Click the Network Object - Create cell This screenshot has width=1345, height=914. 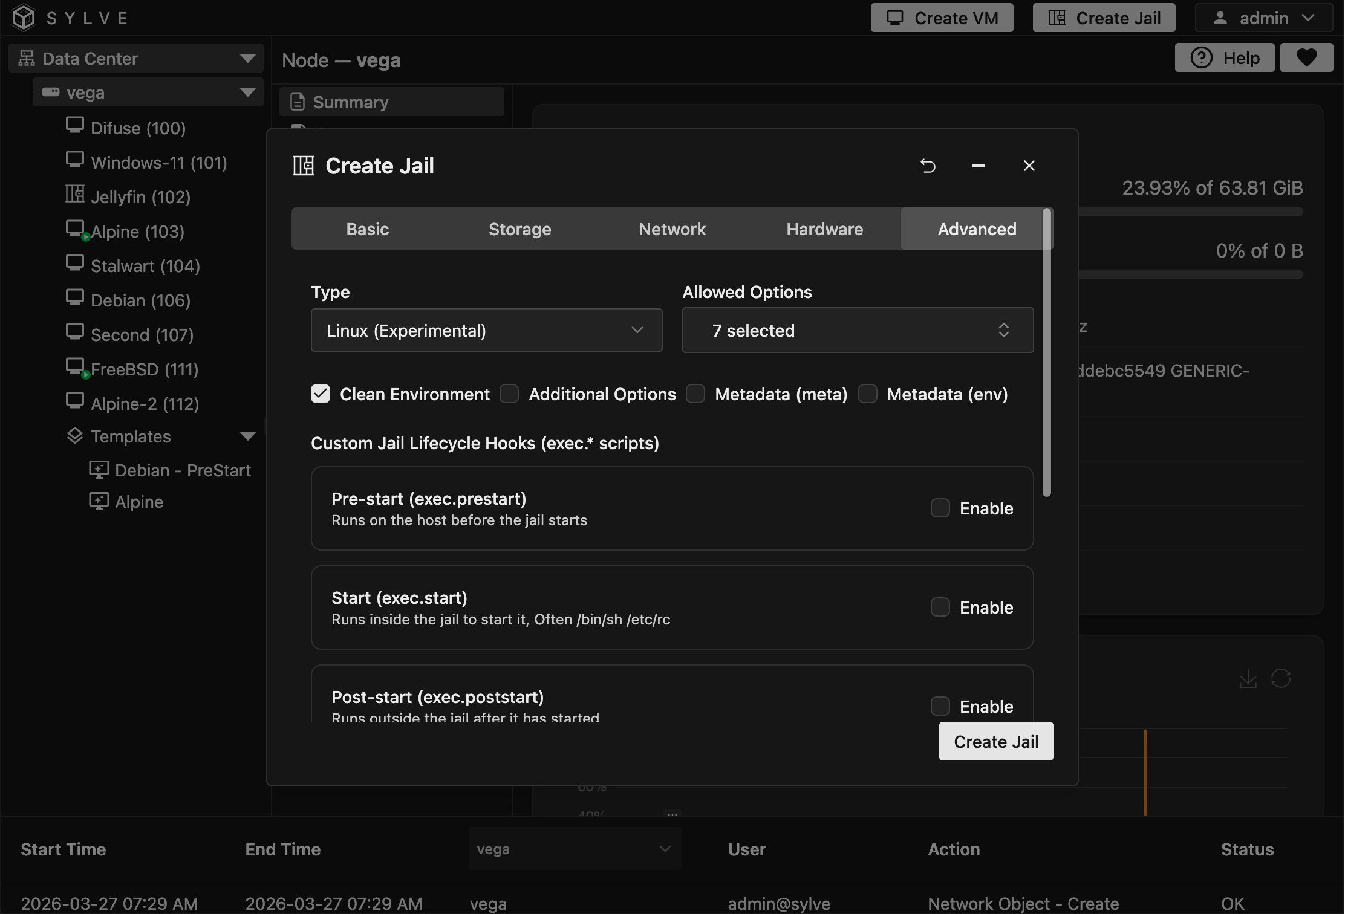(1023, 904)
